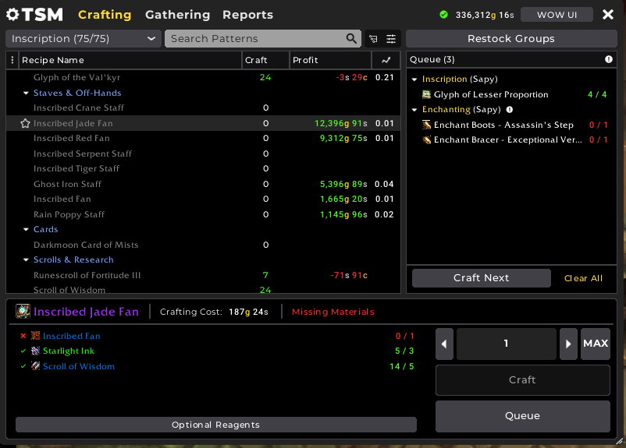This screenshot has height=448, width=626.
Task: Collapse the Cards category
Action: coord(26,230)
